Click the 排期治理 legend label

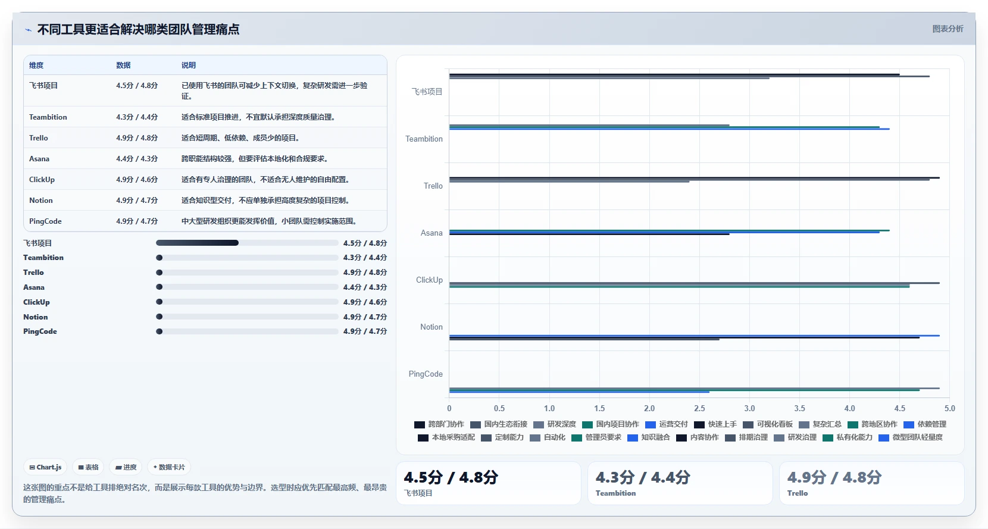(753, 437)
